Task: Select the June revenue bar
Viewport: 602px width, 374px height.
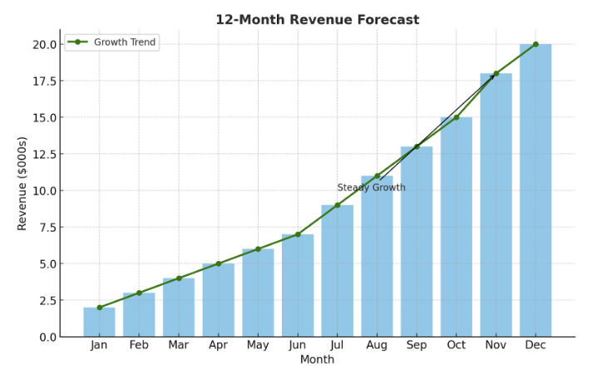Action: click(x=298, y=286)
